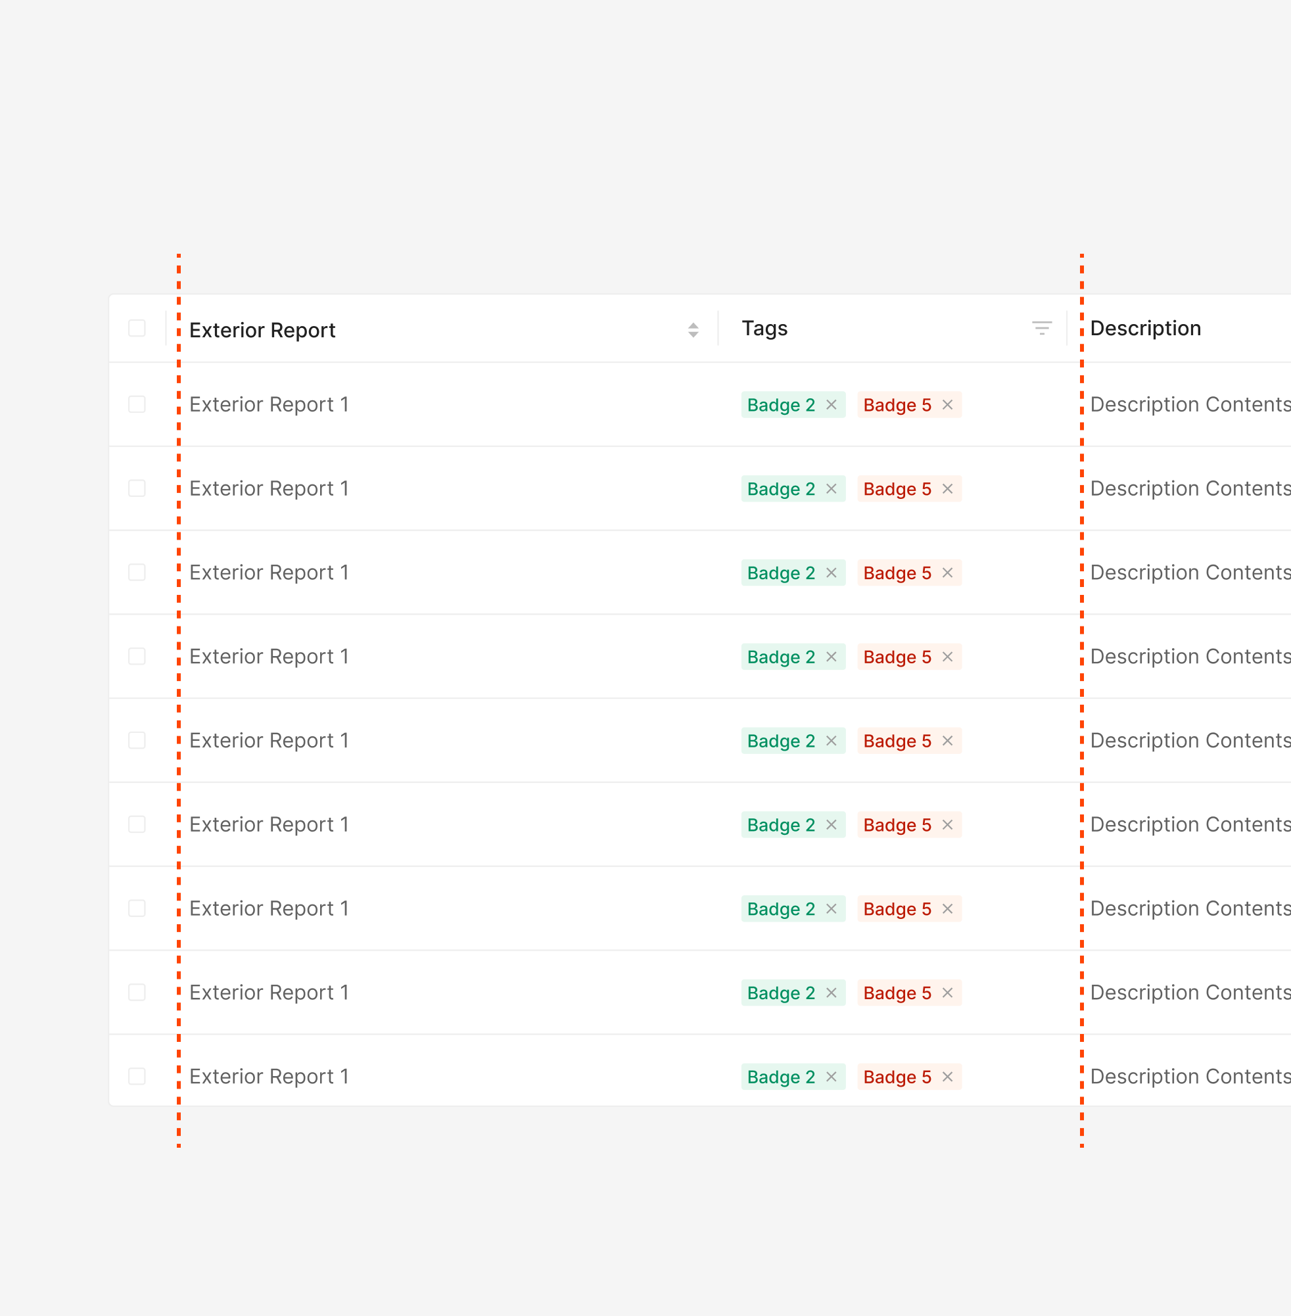Viewport: 1291px width, 1316px height.
Task: Remove Badge 2 in the first row
Action: pos(832,405)
